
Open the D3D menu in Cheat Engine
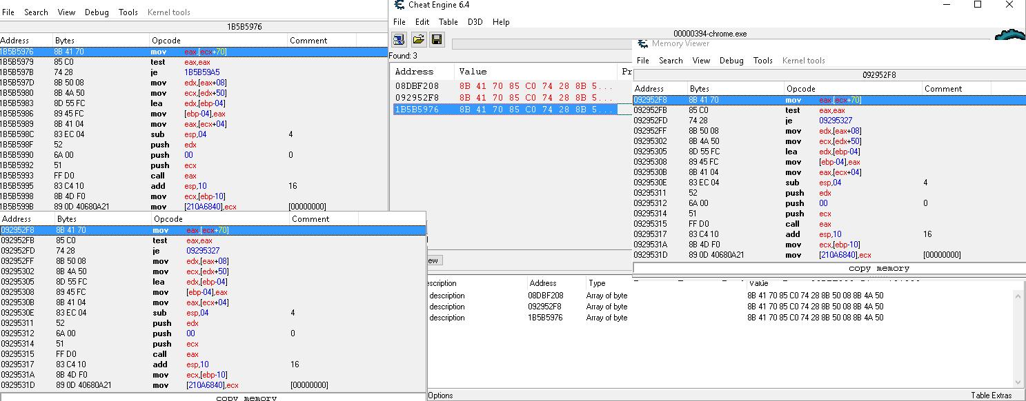click(475, 22)
